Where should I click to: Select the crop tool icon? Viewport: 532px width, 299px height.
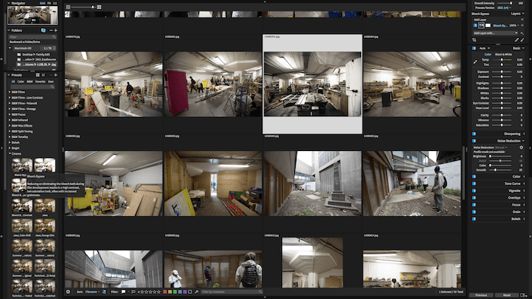coord(474,40)
